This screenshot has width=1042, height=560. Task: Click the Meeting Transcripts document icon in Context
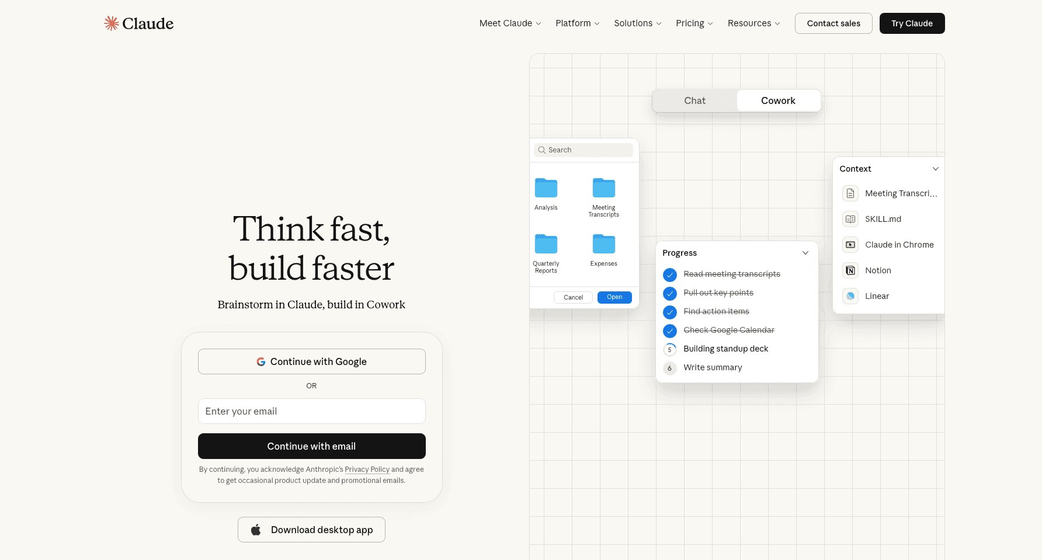[x=850, y=193]
